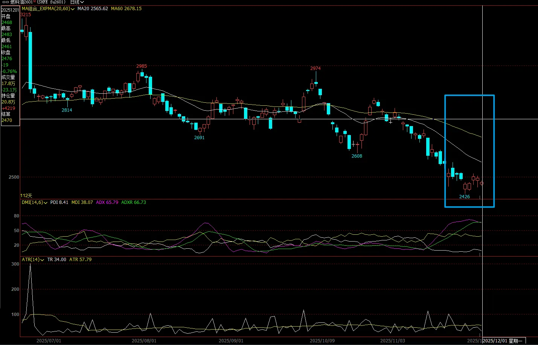Click the red M marker after 2601
The width and height of the screenshot is (538, 345).
click(x=35, y=2)
